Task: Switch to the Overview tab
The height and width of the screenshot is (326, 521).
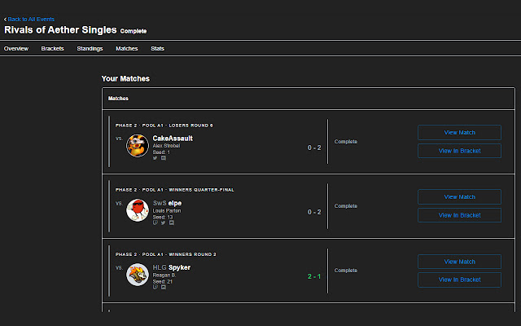Action: [16, 49]
